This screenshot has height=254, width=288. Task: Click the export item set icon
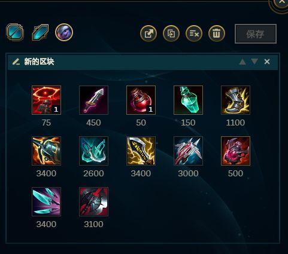(x=148, y=33)
